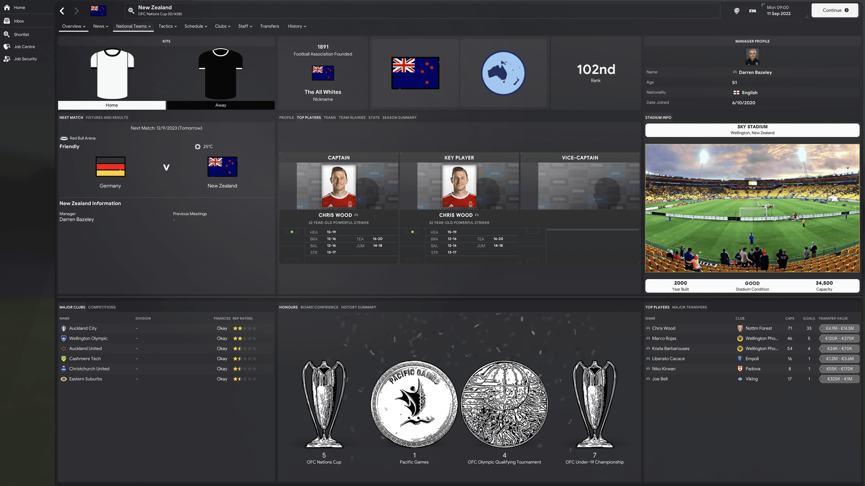Open Job Centre in the sidebar

coord(24,47)
